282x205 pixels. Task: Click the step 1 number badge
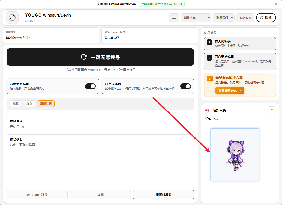pyautogui.click(x=209, y=43)
